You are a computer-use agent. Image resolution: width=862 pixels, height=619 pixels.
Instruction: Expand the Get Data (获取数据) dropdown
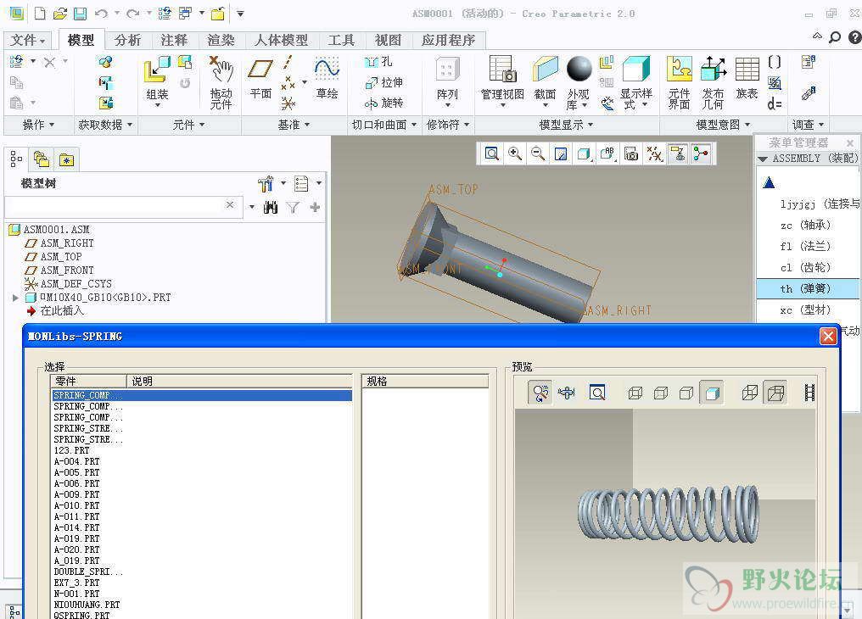[105, 125]
